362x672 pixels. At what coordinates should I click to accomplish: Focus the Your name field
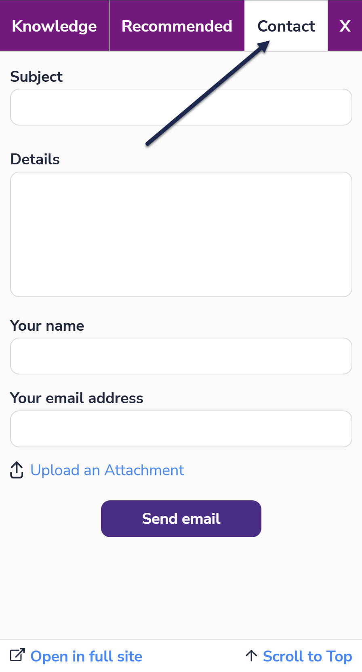pyautogui.click(x=181, y=356)
